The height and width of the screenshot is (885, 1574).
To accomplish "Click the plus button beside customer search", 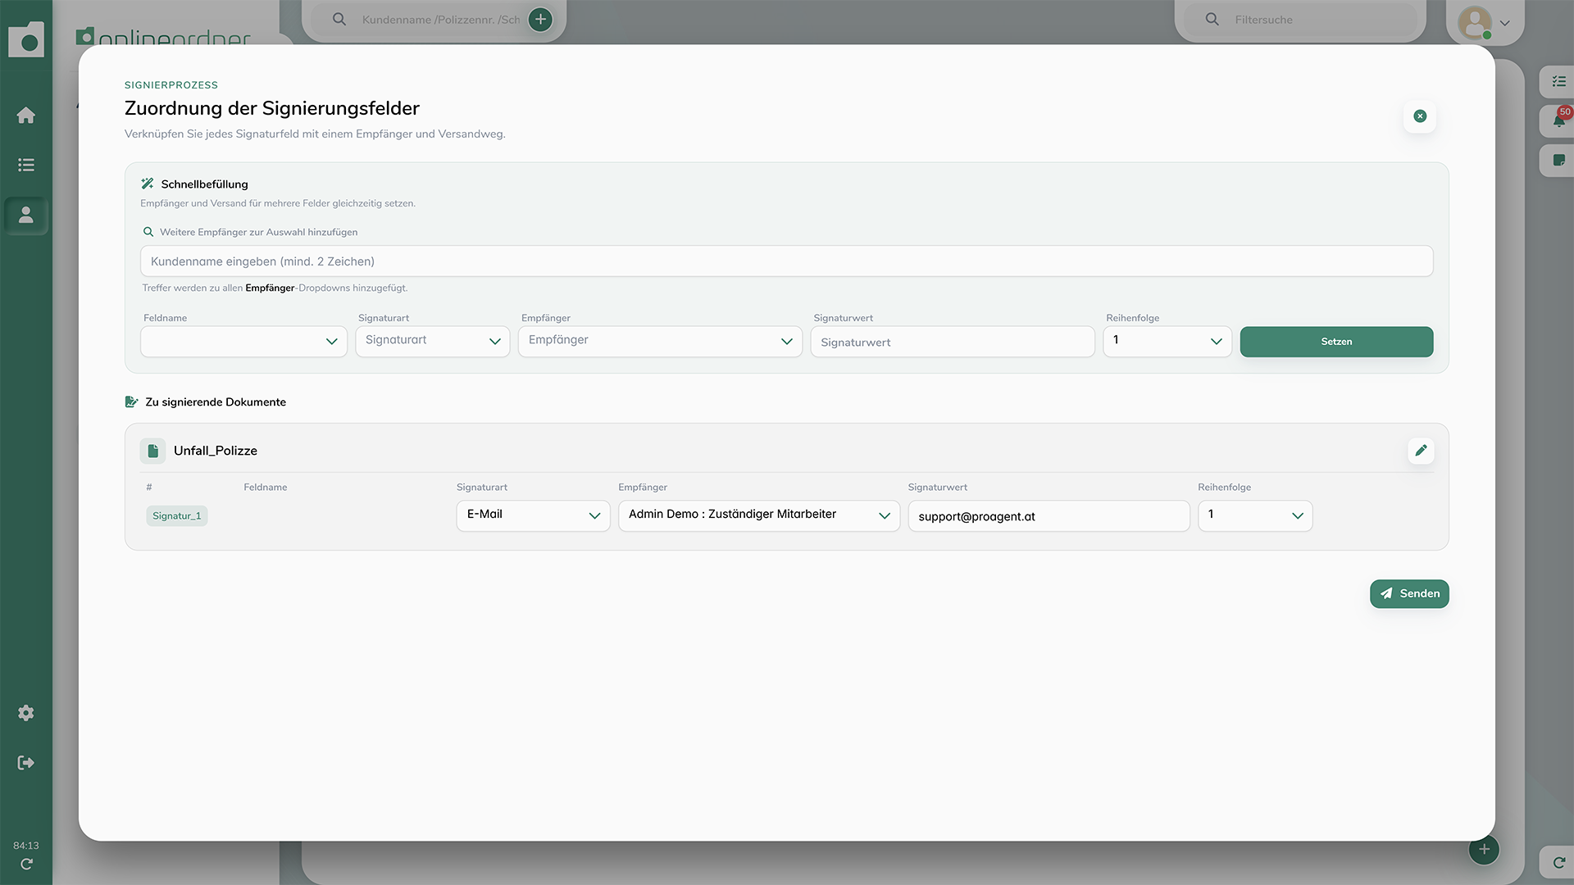I will [x=540, y=20].
